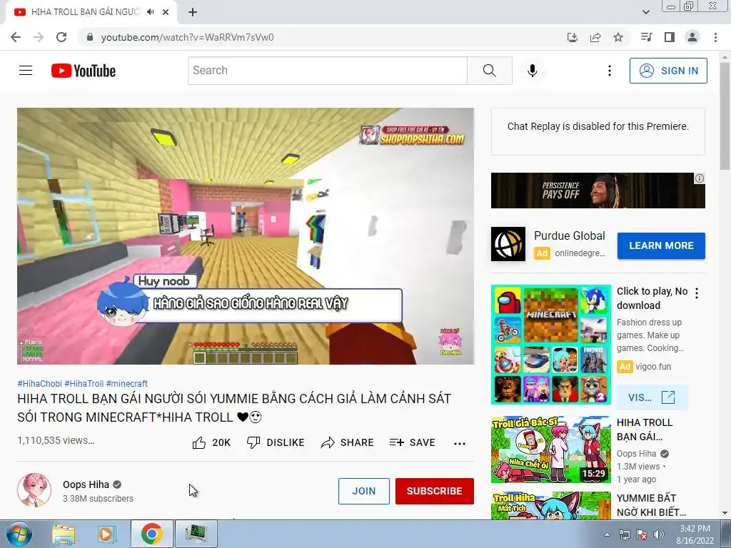Dislike the video
The height and width of the screenshot is (548, 731).
click(x=276, y=442)
